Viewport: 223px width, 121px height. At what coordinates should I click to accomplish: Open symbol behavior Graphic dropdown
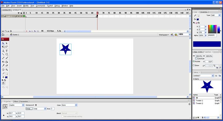tap(16, 105)
